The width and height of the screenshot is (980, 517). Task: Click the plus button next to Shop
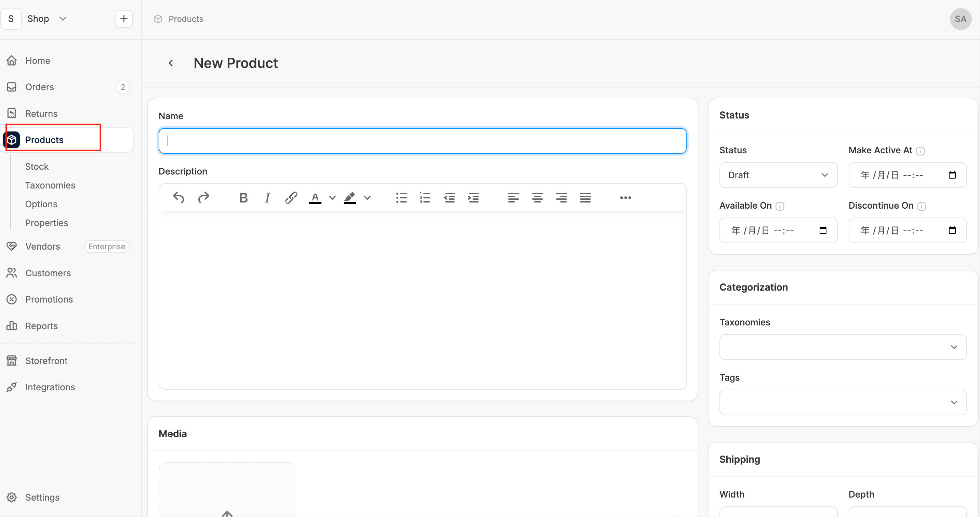click(x=124, y=19)
